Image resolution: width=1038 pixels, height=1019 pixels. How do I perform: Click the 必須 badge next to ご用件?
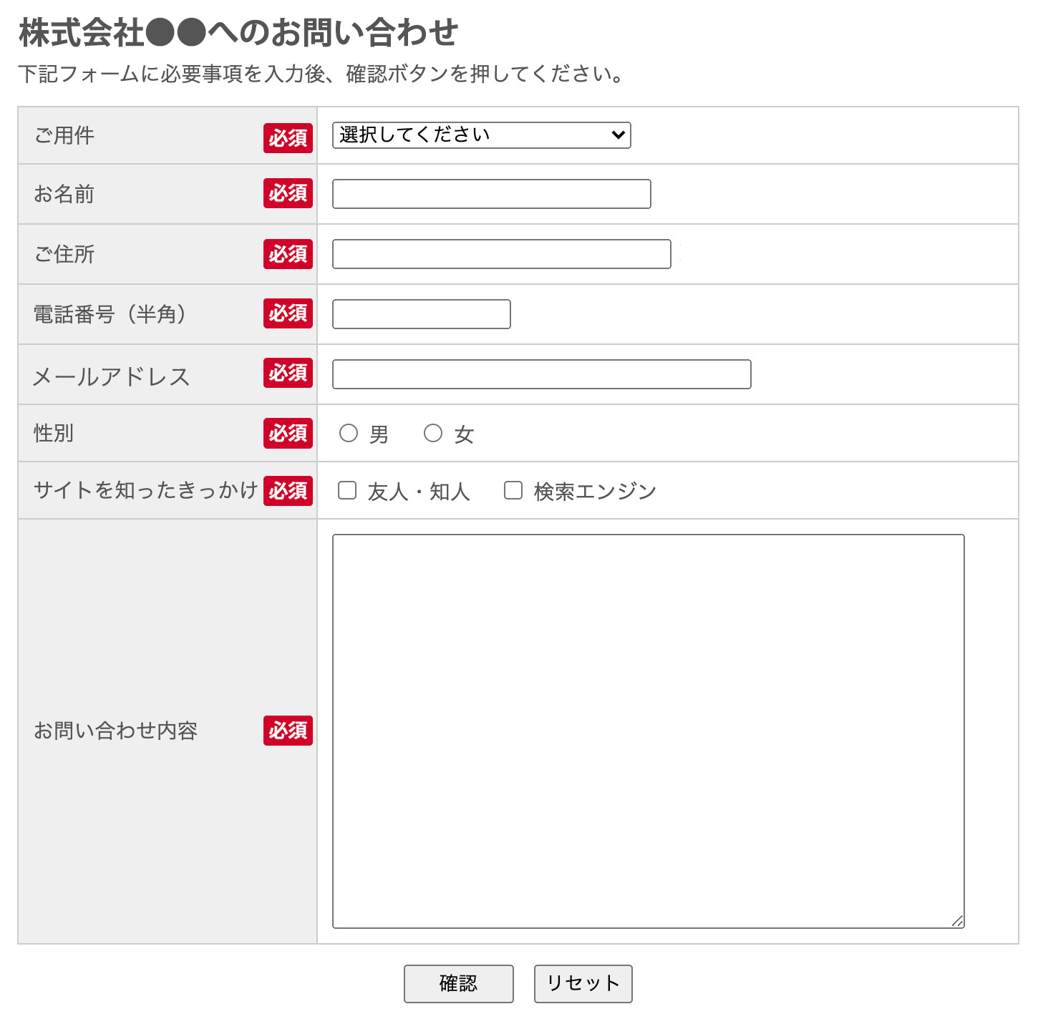(x=288, y=137)
